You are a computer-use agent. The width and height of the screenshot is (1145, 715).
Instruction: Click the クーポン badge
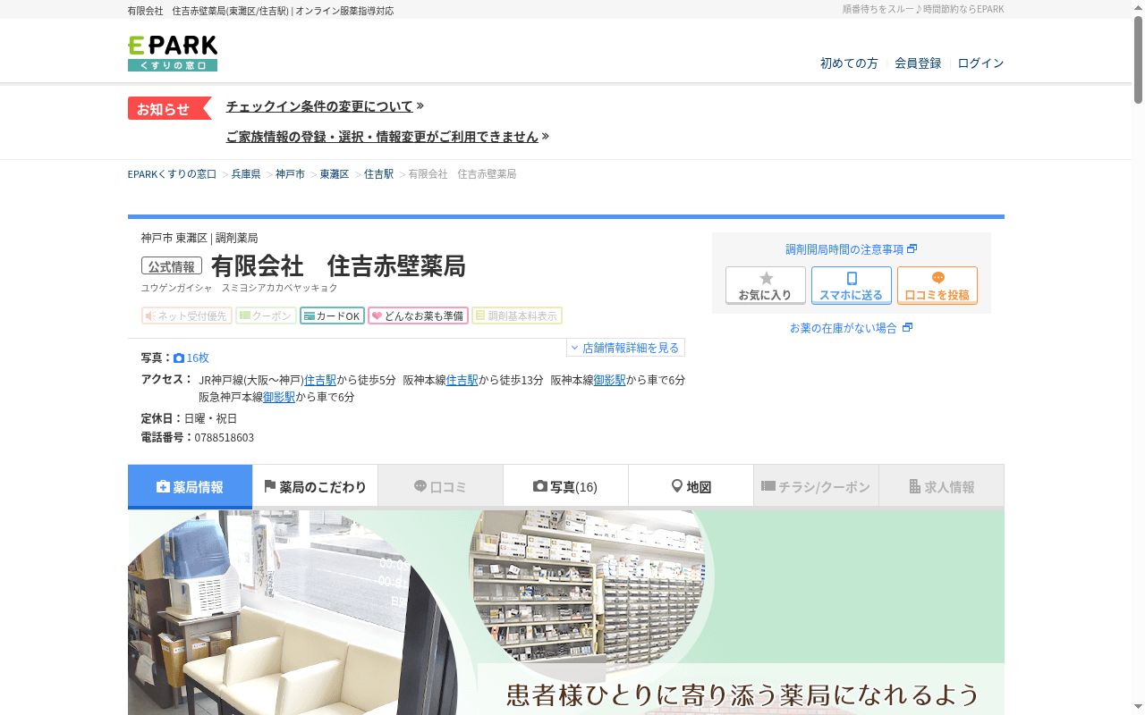[x=266, y=315]
